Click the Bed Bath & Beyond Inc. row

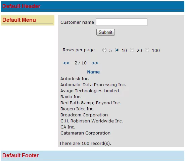(x=91, y=103)
